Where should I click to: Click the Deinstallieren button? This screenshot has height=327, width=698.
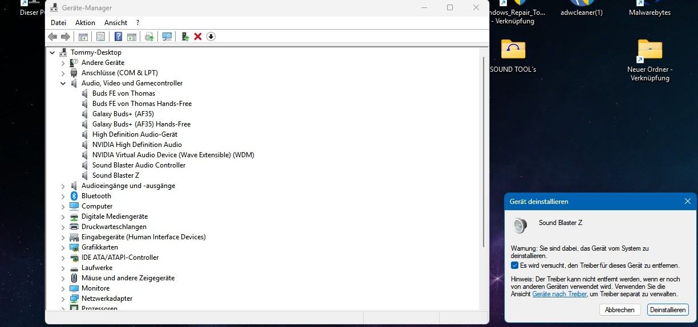tap(668, 310)
